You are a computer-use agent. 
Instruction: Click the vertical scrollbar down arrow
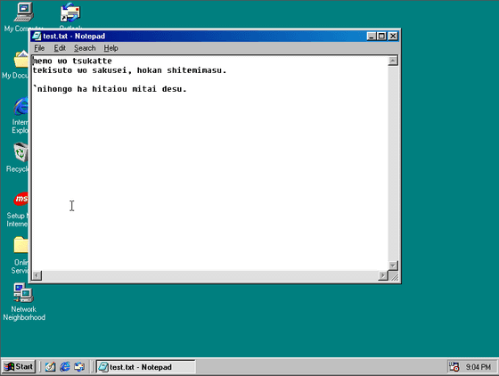click(393, 266)
